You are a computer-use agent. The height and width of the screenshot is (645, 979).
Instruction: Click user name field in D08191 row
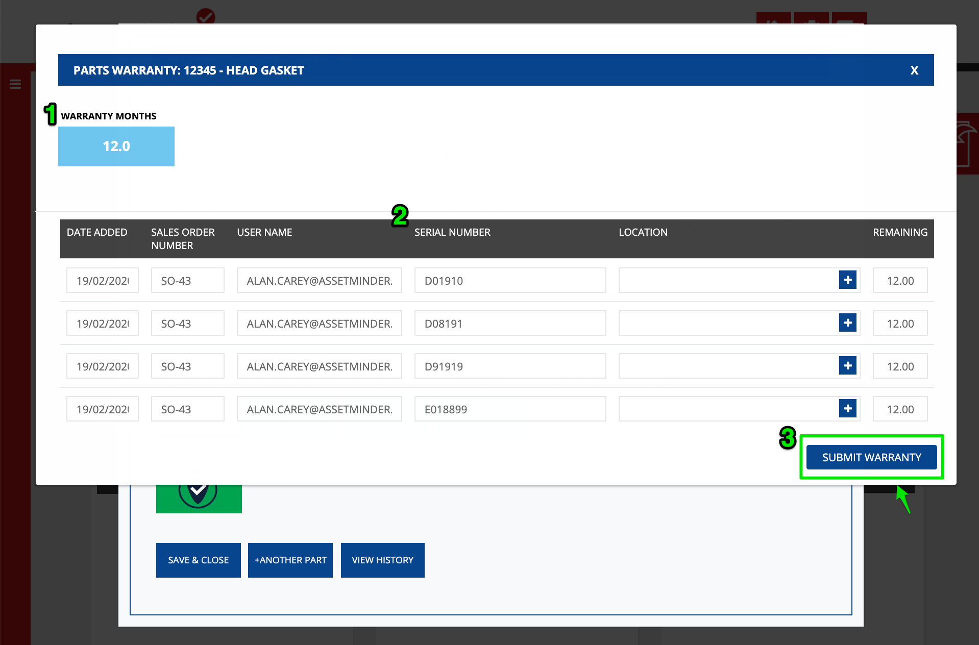pos(320,323)
